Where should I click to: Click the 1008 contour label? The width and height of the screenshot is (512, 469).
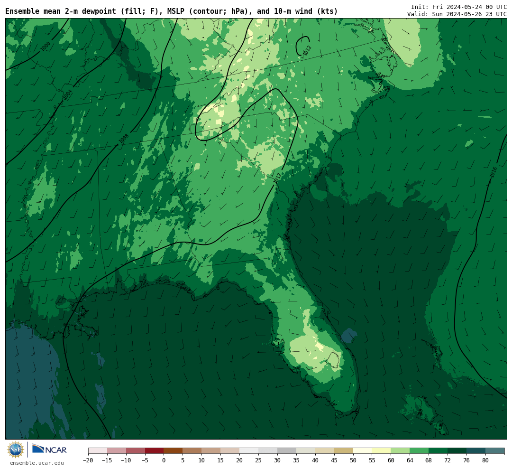pos(123,139)
